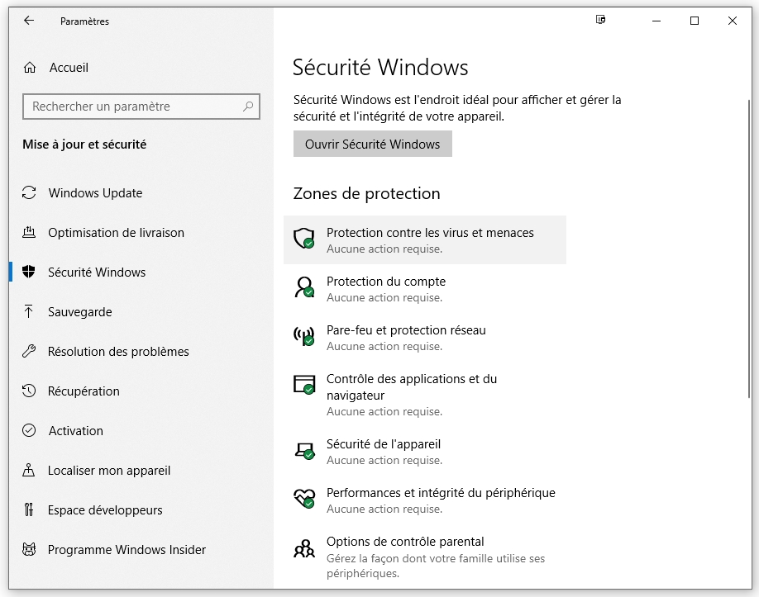Open the Activation section icon
Screen dimensions: 759x597
click(28, 430)
